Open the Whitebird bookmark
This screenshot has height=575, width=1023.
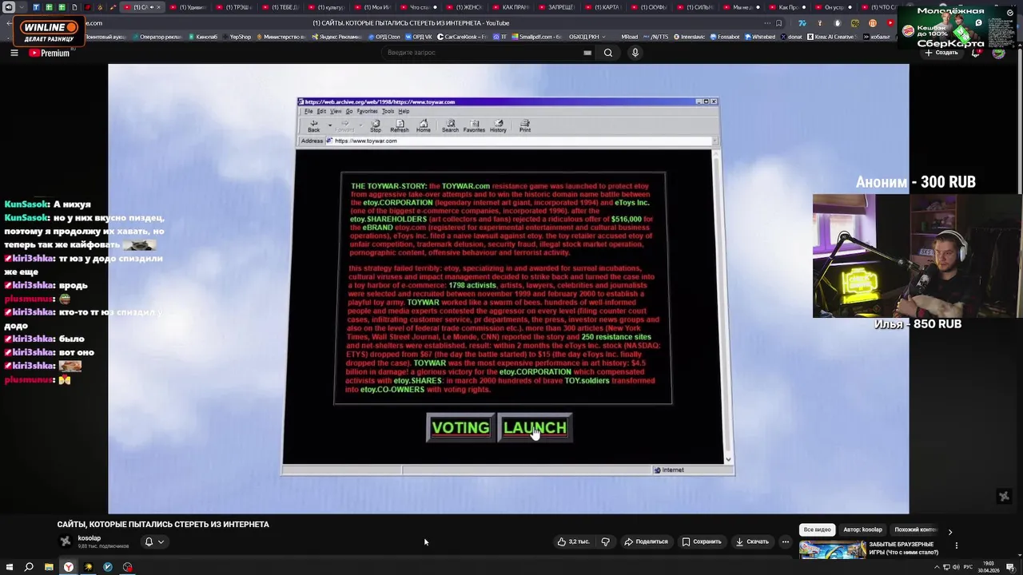[x=760, y=37]
